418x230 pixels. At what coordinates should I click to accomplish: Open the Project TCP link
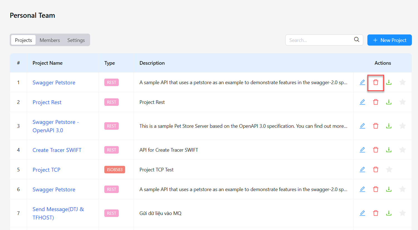click(46, 170)
